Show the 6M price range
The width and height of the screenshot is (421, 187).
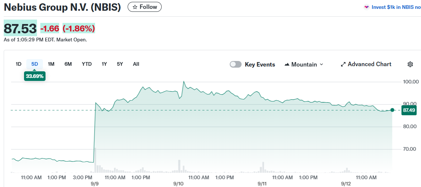(x=68, y=64)
